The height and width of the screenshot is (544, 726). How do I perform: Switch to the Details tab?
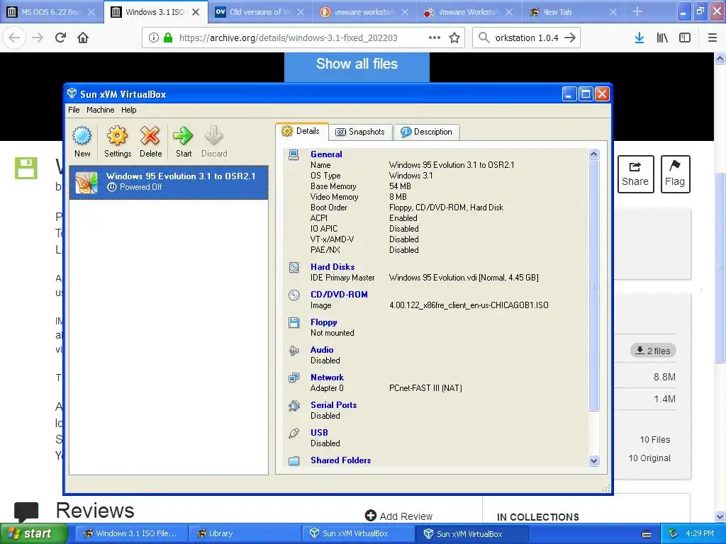point(302,131)
